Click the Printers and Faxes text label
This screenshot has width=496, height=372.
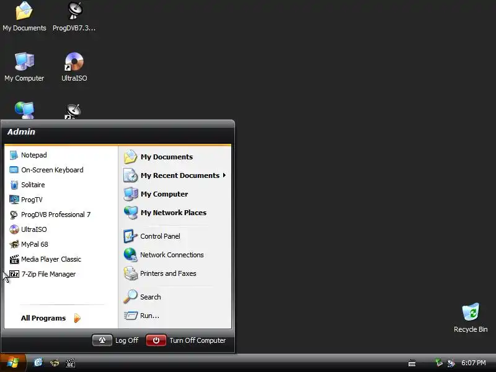click(x=168, y=273)
